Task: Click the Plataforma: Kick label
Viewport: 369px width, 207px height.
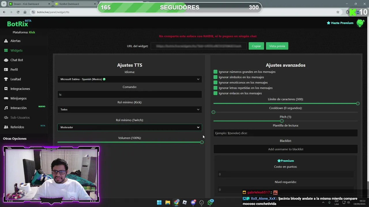Action: [24, 32]
